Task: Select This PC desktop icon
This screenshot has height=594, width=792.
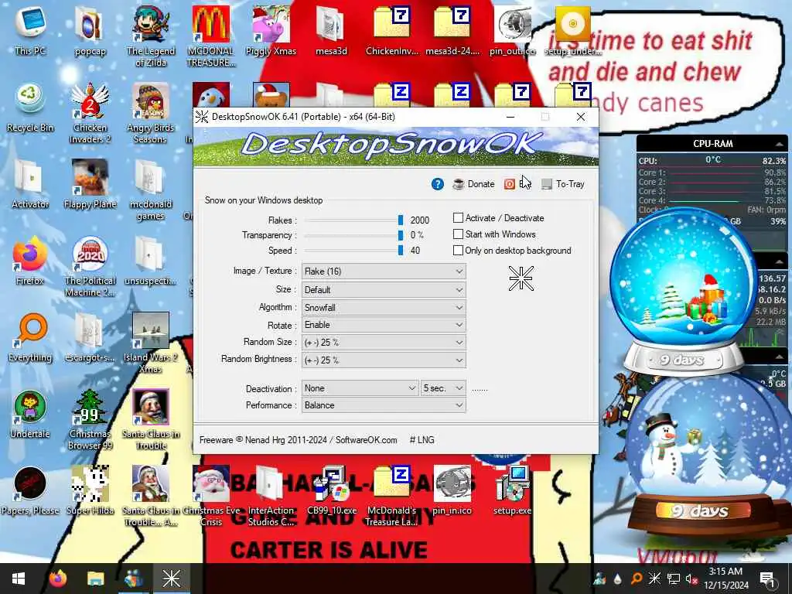Action: (x=30, y=29)
